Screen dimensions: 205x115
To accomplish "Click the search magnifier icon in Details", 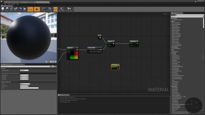I will coord(51,66).
